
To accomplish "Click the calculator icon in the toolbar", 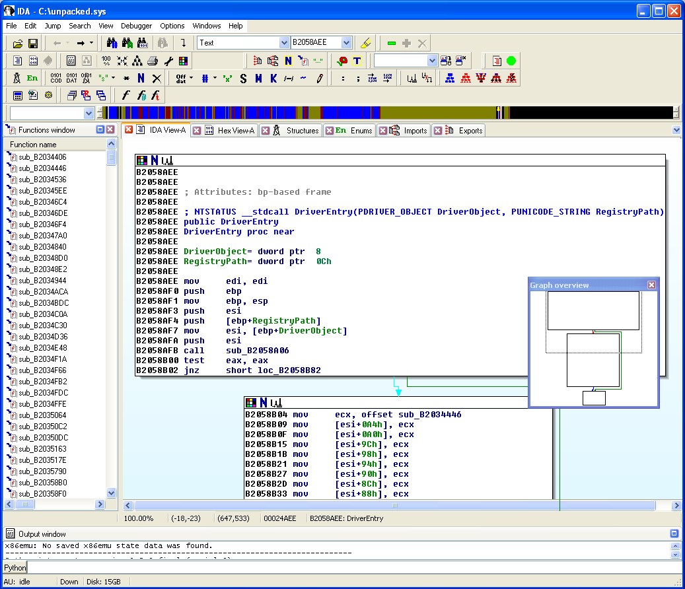I will click(18, 96).
